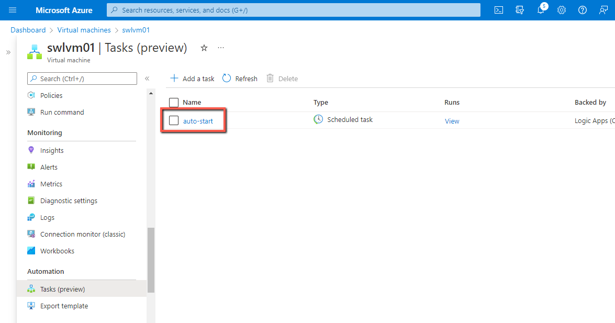The width and height of the screenshot is (615, 323).
Task: Click the Refresh label
Action: (247, 79)
